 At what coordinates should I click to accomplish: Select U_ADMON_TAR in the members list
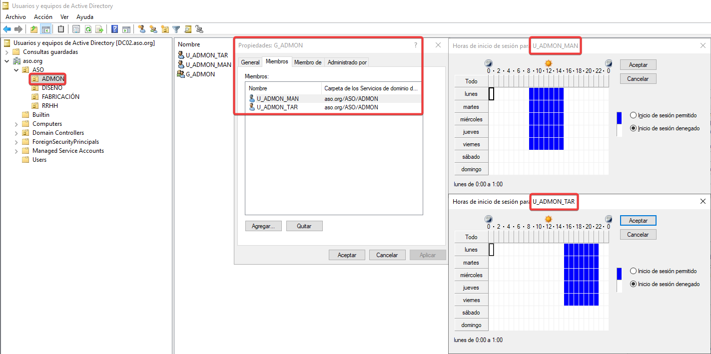[277, 107]
